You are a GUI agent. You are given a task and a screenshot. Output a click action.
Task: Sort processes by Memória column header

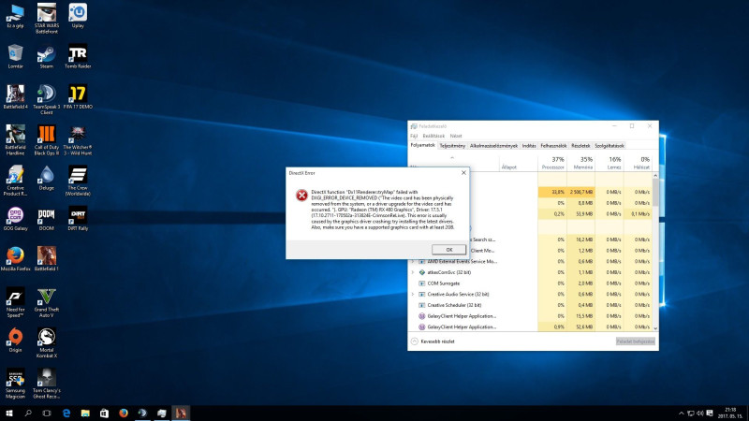click(584, 164)
